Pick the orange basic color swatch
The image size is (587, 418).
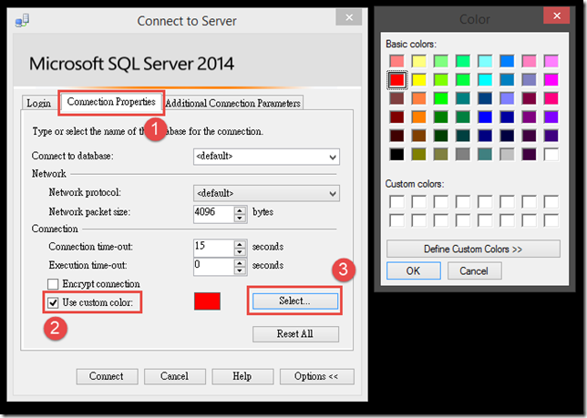point(419,117)
